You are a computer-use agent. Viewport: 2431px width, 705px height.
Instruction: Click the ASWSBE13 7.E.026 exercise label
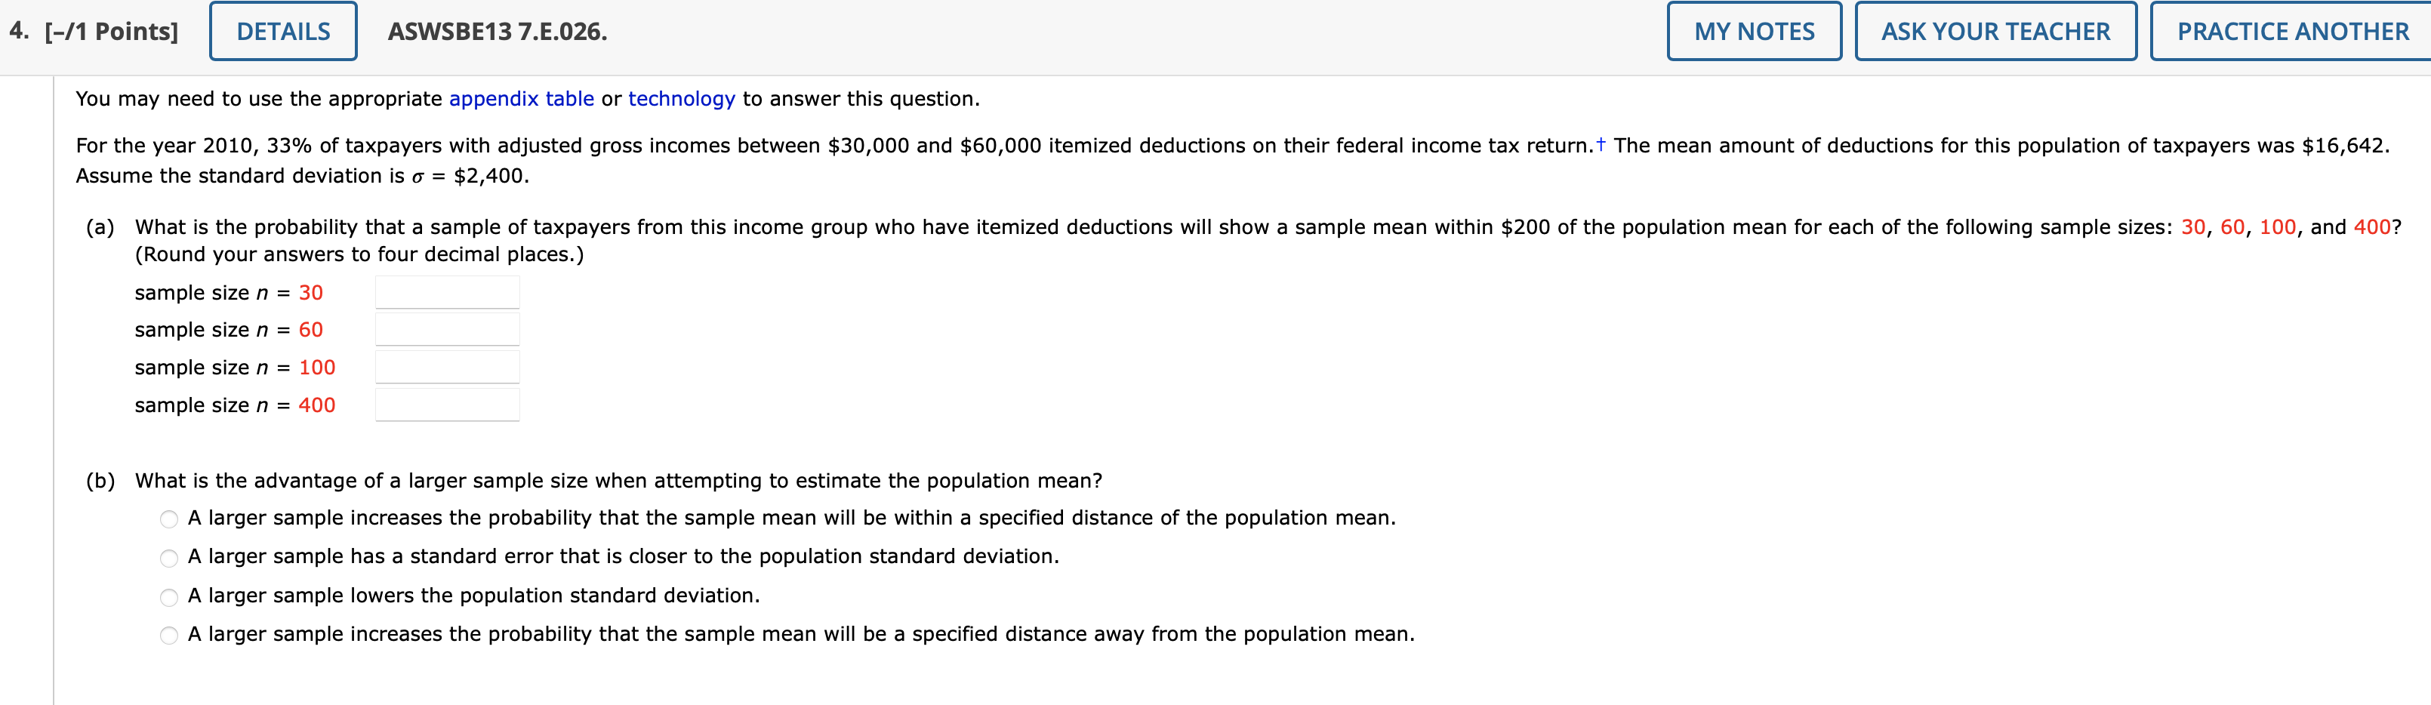click(498, 31)
